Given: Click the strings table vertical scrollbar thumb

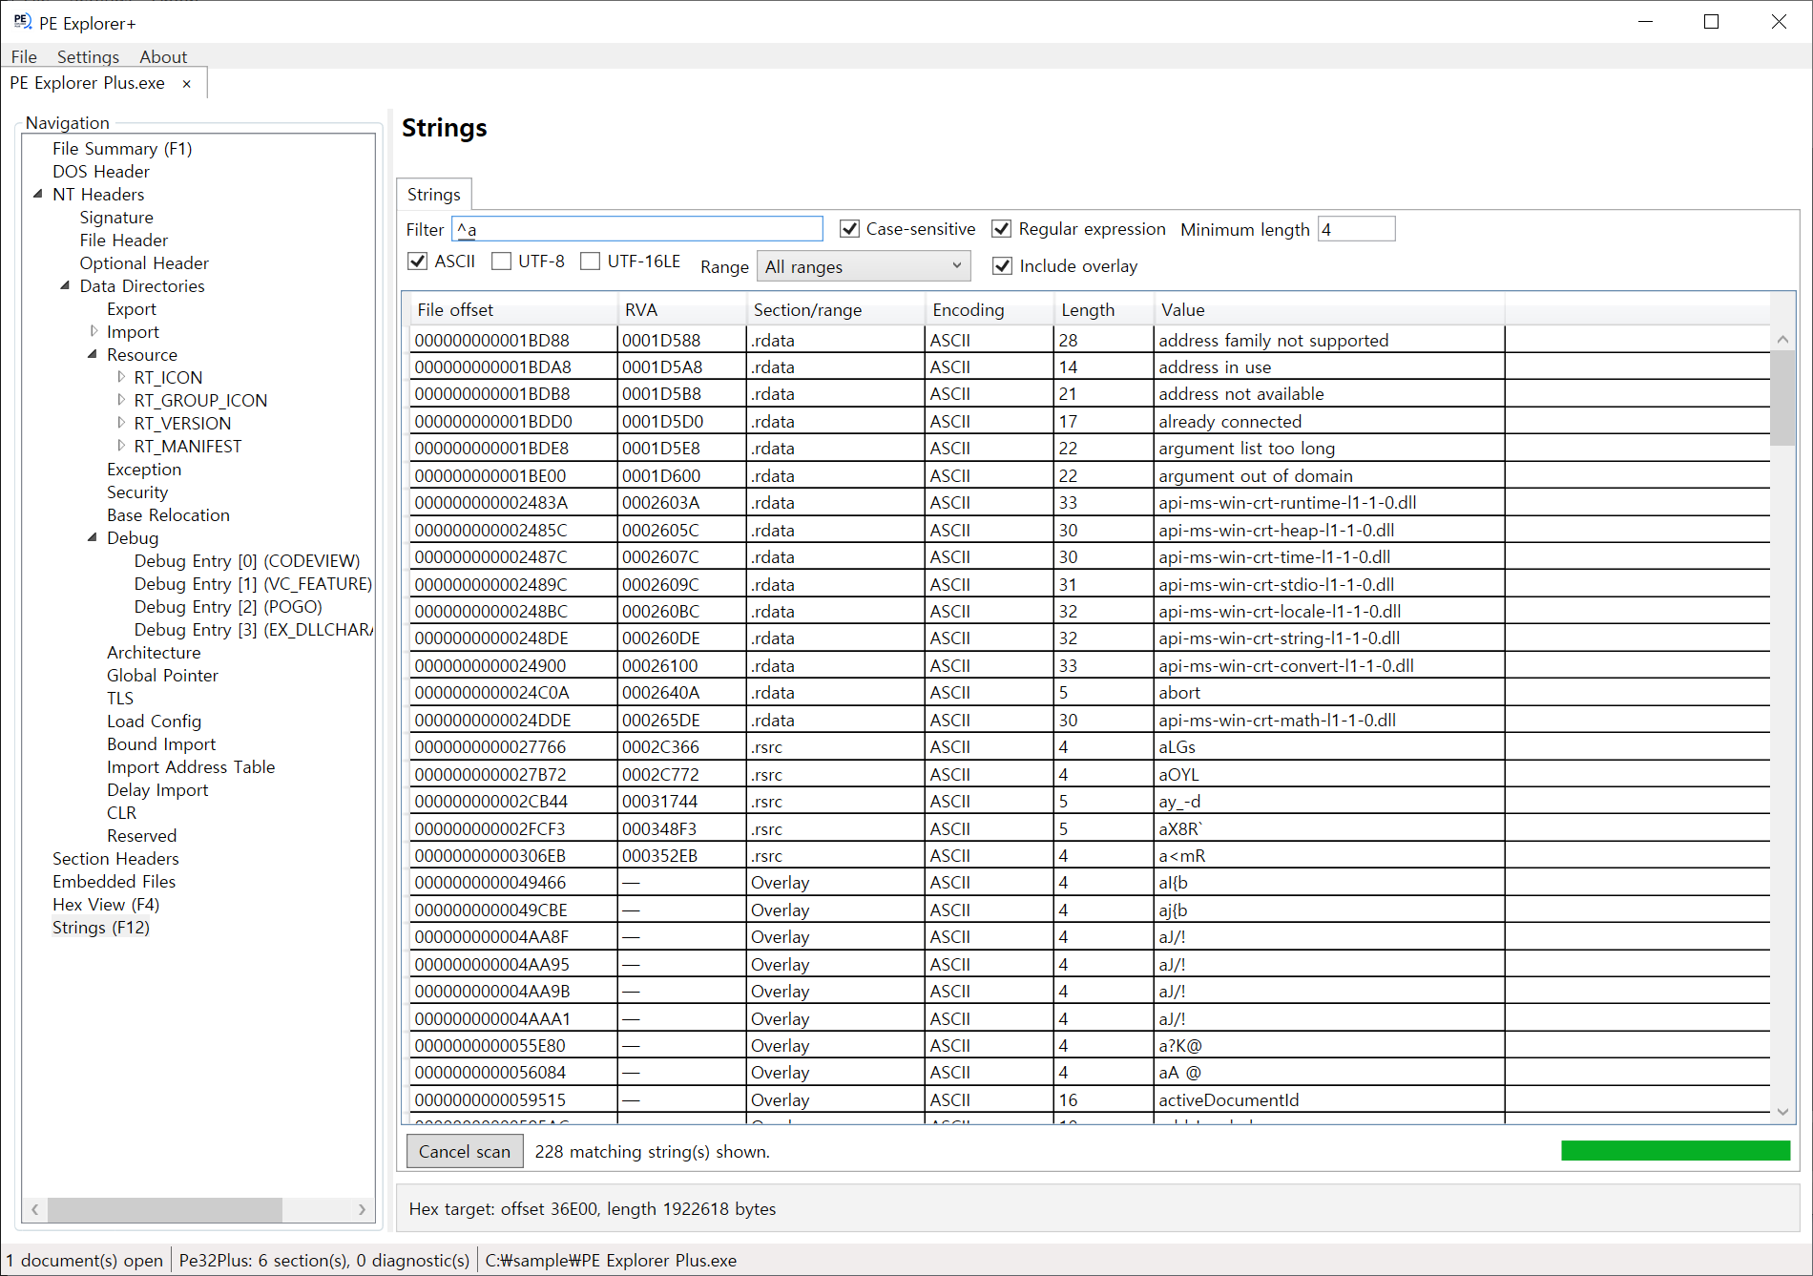Looking at the screenshot, I should 1782,397.
